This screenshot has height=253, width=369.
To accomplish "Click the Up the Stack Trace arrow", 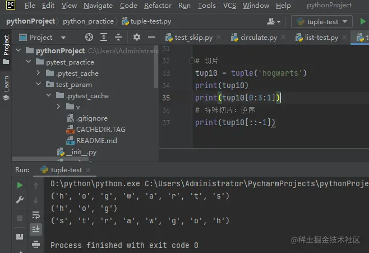I will (x=36, y=186).
